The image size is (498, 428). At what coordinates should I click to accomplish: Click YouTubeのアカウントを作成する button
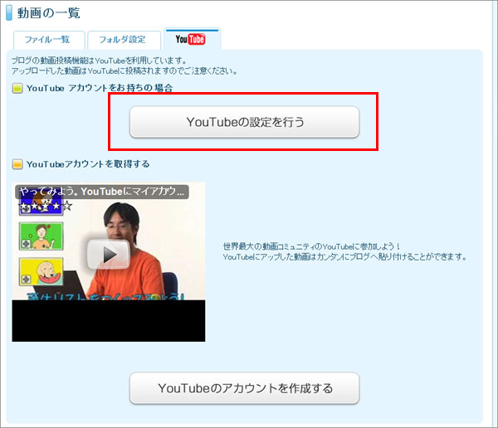[244, 388]
